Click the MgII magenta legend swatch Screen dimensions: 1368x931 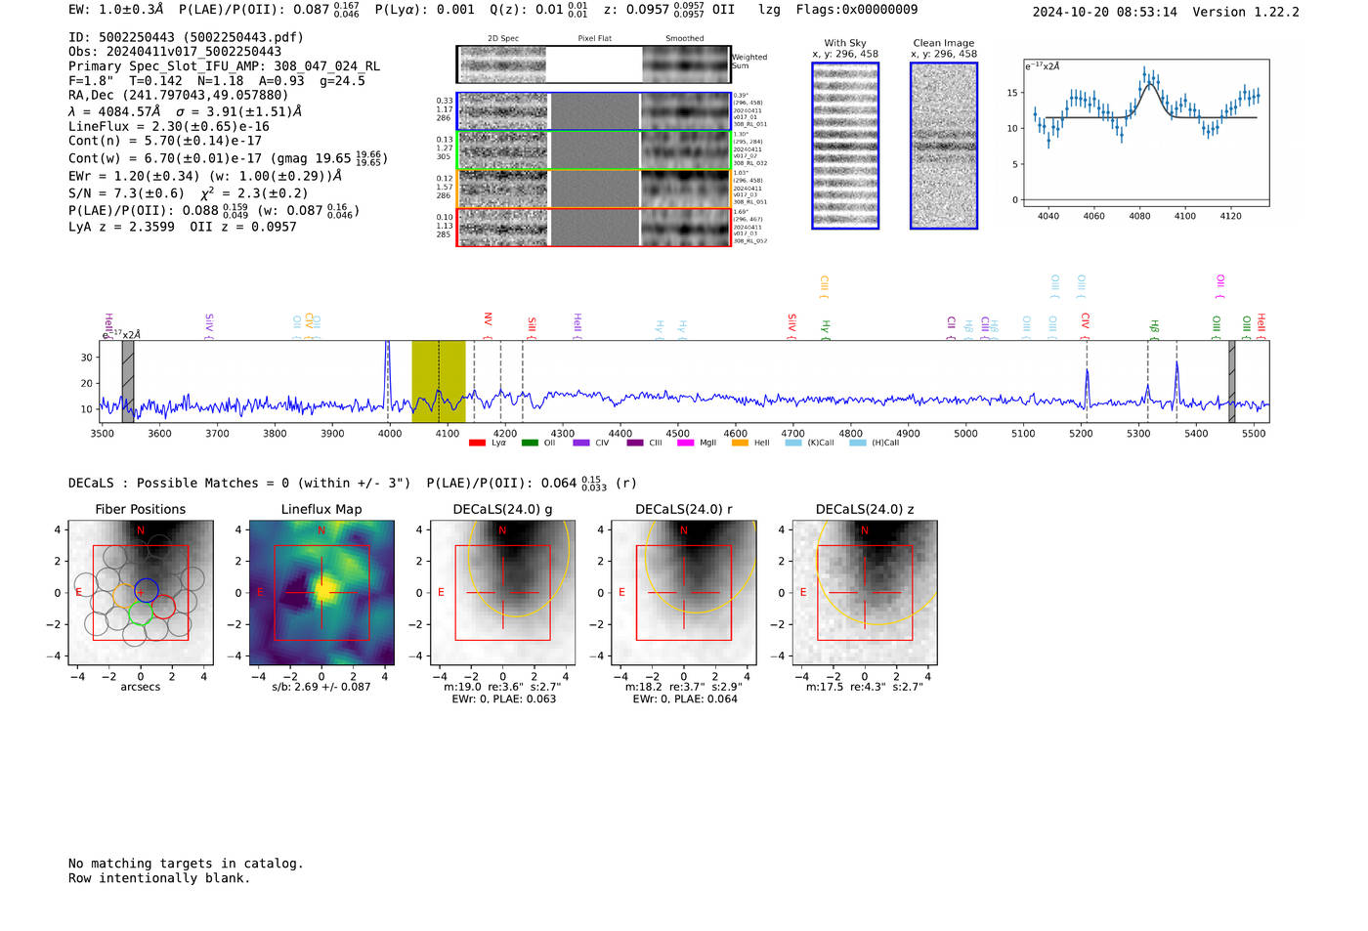685,444
